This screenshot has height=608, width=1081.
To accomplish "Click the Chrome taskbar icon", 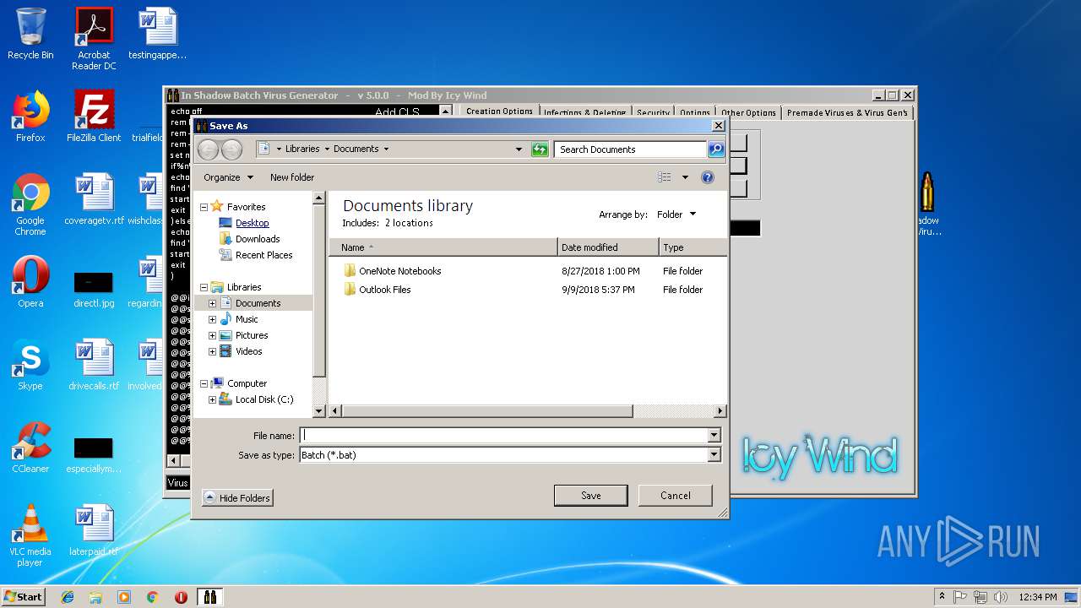I will (x=152, y=597).
